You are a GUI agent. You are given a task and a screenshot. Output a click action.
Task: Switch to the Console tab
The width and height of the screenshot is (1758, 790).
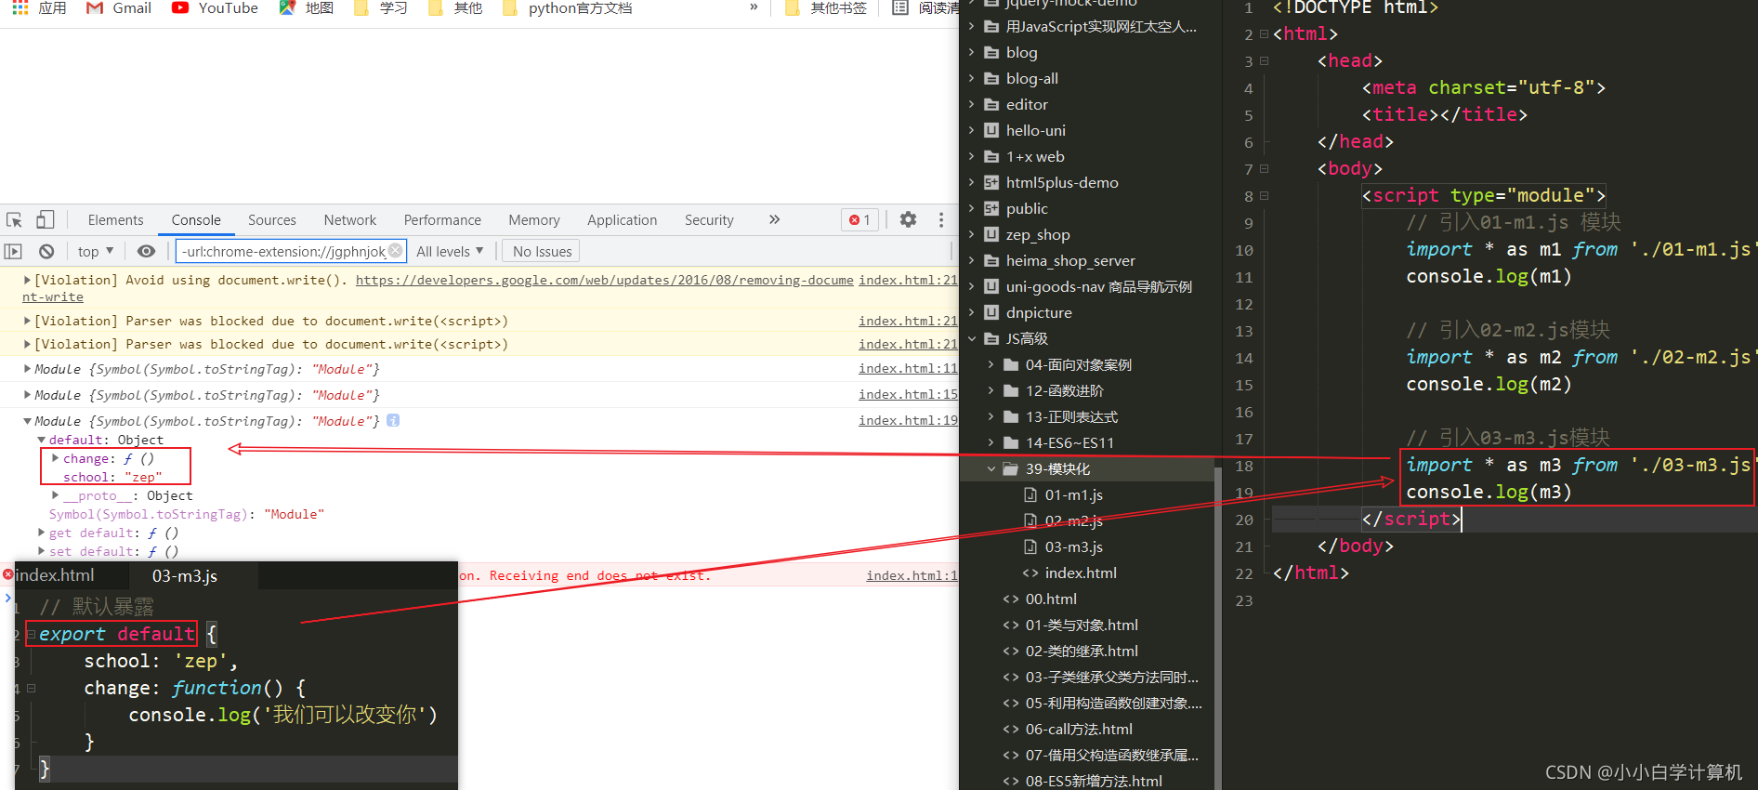(x=196, y=220)
